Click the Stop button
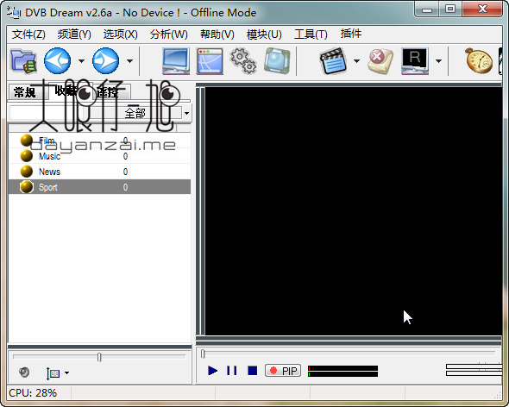Screen dimensions: 509x407 (x=253, y=370)
